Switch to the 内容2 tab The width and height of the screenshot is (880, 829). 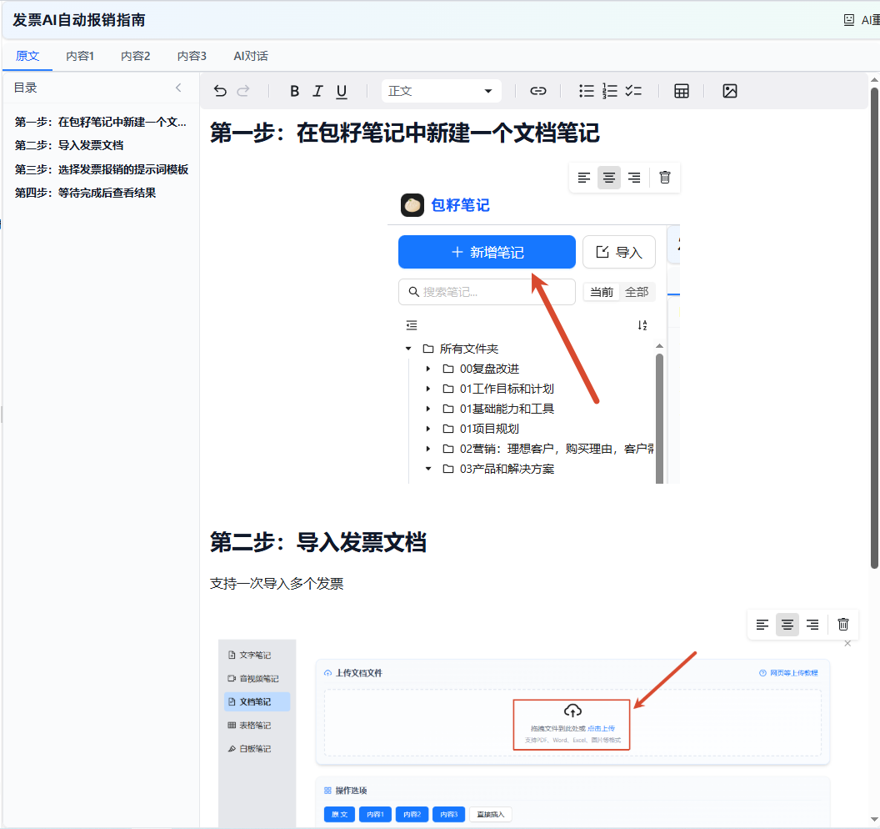point(135,56)
